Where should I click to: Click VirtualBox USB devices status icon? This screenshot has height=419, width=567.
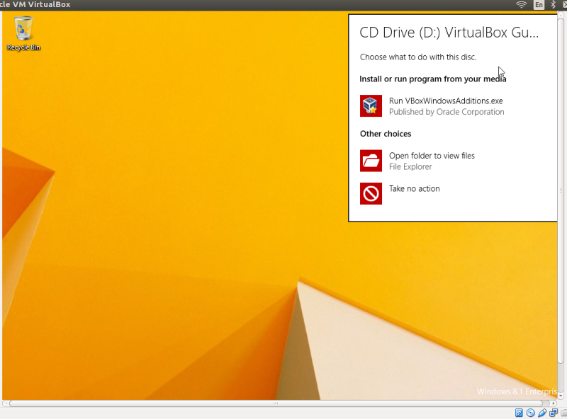coord(542,413)
